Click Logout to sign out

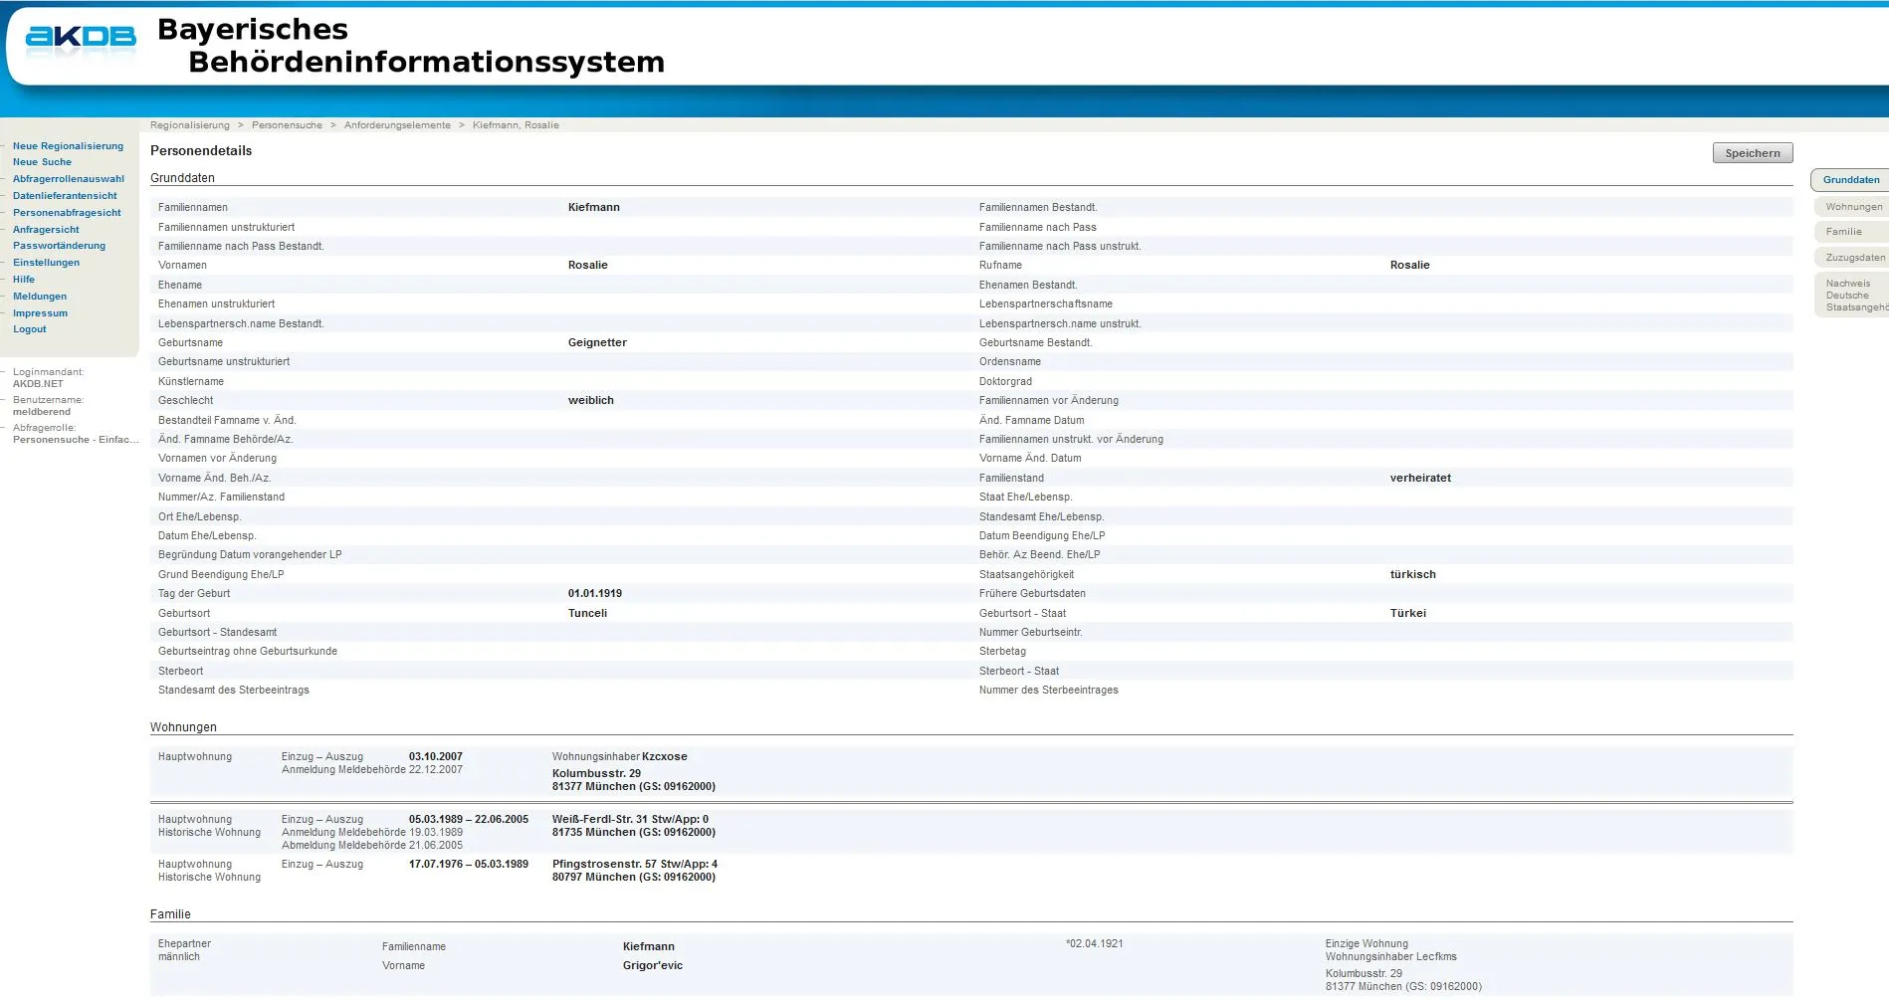30,329
